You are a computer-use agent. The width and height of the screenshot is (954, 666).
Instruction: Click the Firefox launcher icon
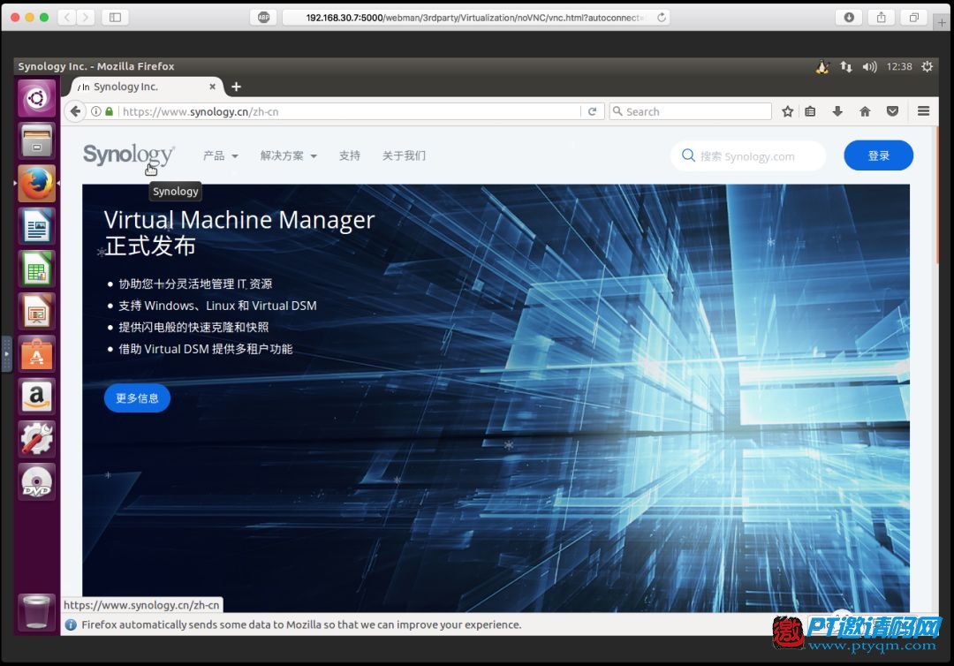(x=36, y=183)
